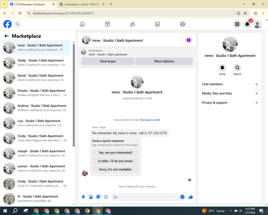
Task: Open the Windows Start menu
Action: point(5,211)
